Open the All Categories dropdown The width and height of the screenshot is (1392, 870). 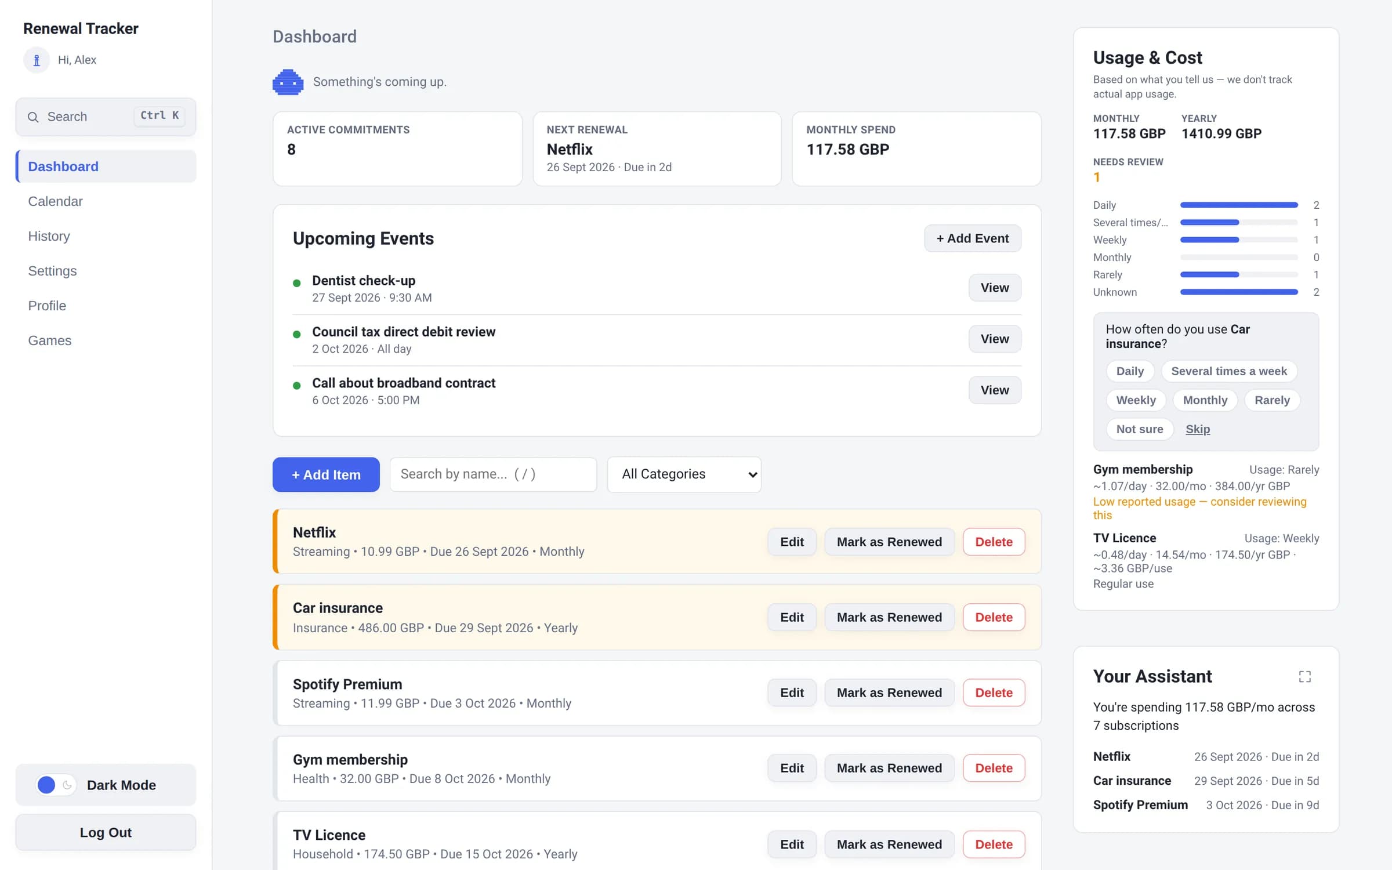click(684, 474)
